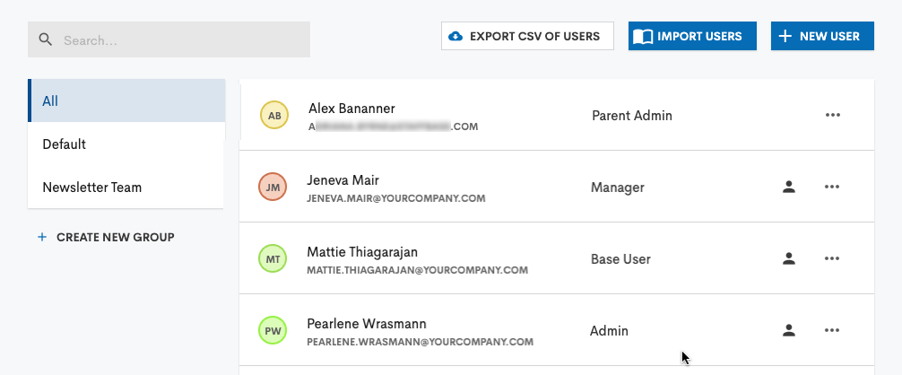Open the Default group
The width and height of the screenshot is (902, 375).
pos(126,144)
